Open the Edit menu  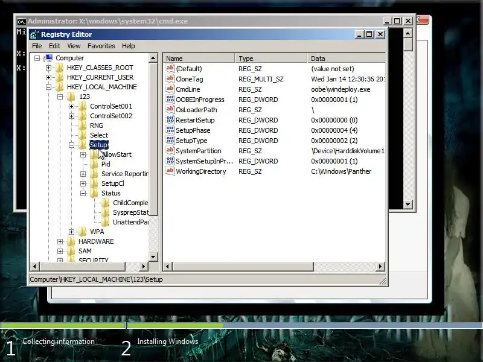(54, 46)
